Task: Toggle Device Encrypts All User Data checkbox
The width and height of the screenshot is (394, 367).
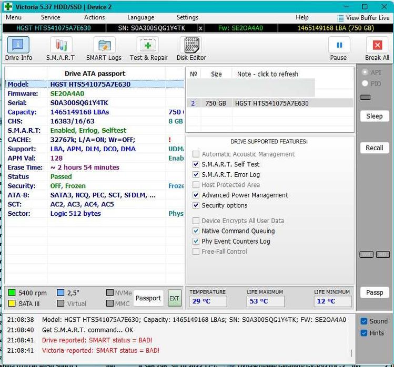Action: tap(196, 221)
